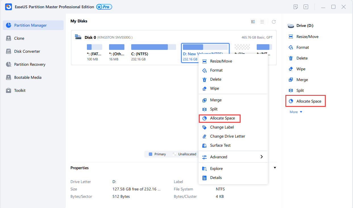This screenshot has height=208, width=353.
Task: Click the 4 KB cluster value
Action: pos(220,196)
